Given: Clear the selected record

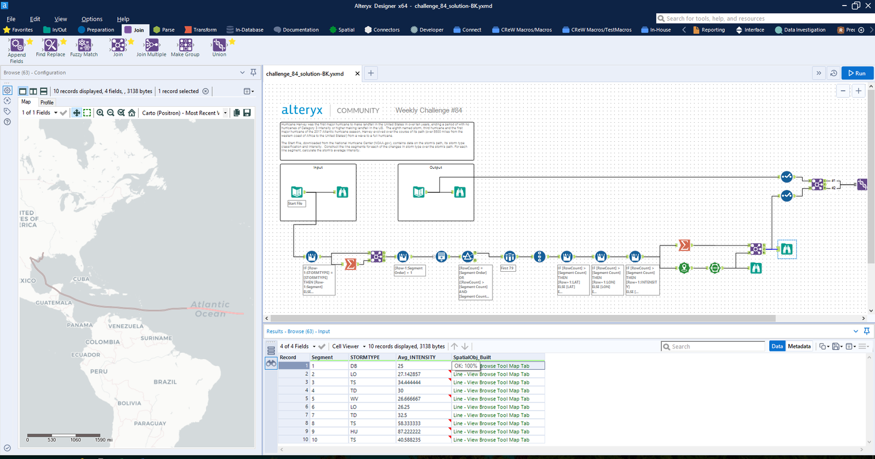Looking at the screenshot, I should coord(205,91).
